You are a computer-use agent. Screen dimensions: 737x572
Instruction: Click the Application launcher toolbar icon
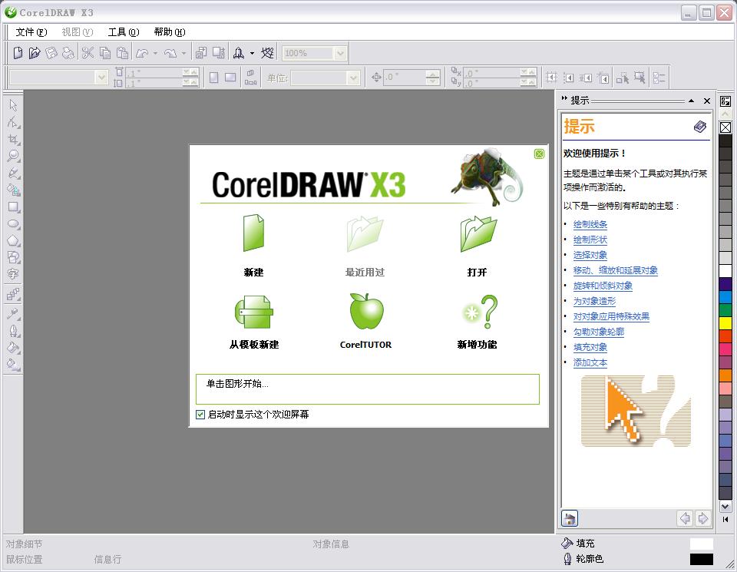(x=239, y=53)
